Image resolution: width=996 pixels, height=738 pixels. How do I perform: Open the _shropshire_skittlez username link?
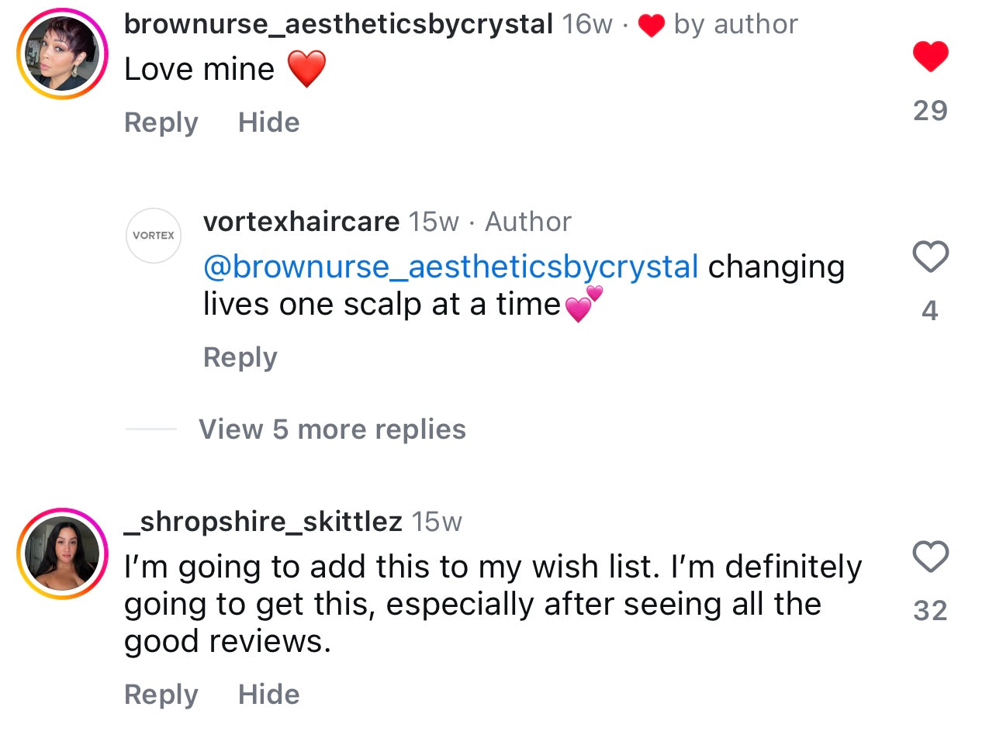[x=263, y=522]
